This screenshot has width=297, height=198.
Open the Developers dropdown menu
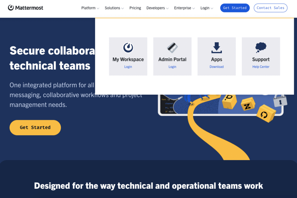coord(157,8)
